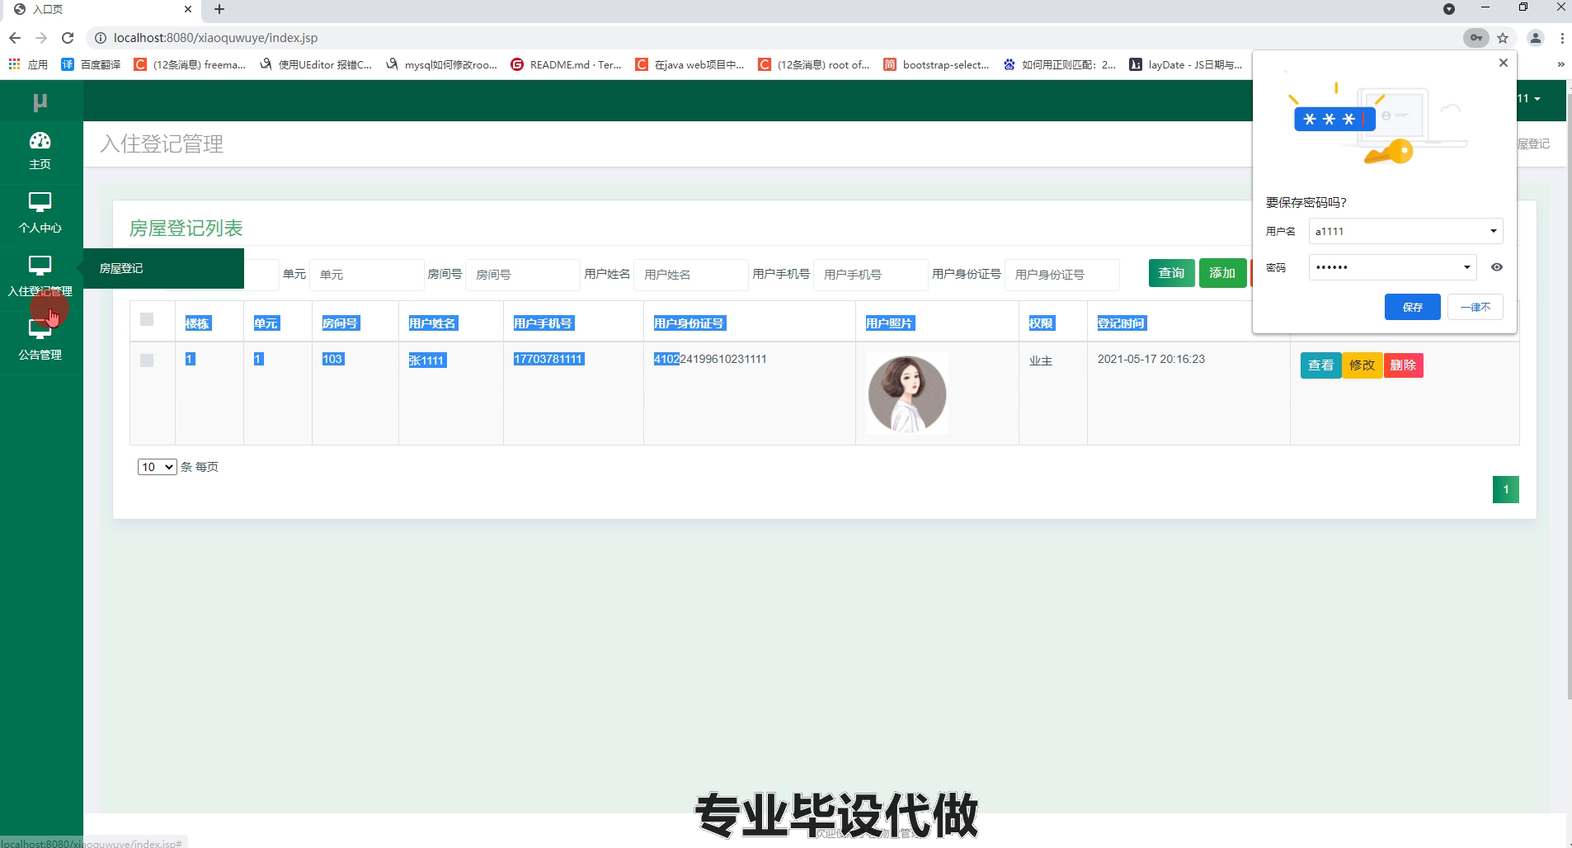The height and width of the screenshot is (848, 1572).
Task: Reload the page with refresh icon
Action: point(68,38)
